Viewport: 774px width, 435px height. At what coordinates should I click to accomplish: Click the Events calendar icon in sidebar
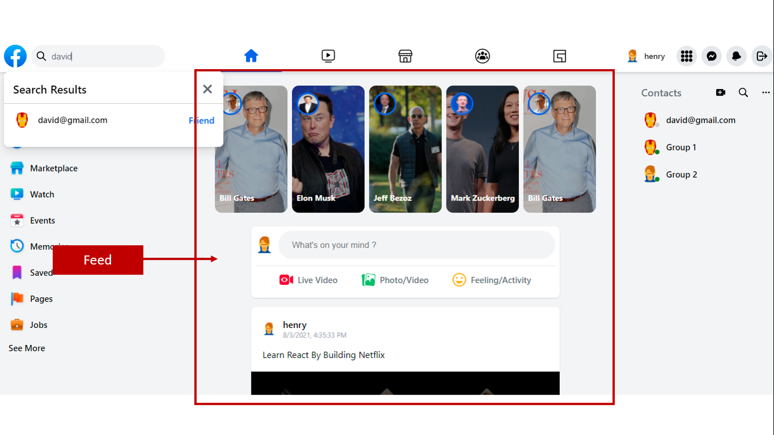click(x=17, y=220)
